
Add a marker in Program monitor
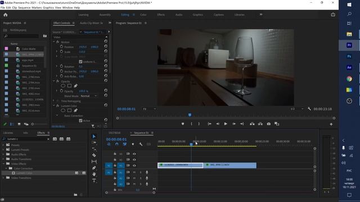point(183,124)
